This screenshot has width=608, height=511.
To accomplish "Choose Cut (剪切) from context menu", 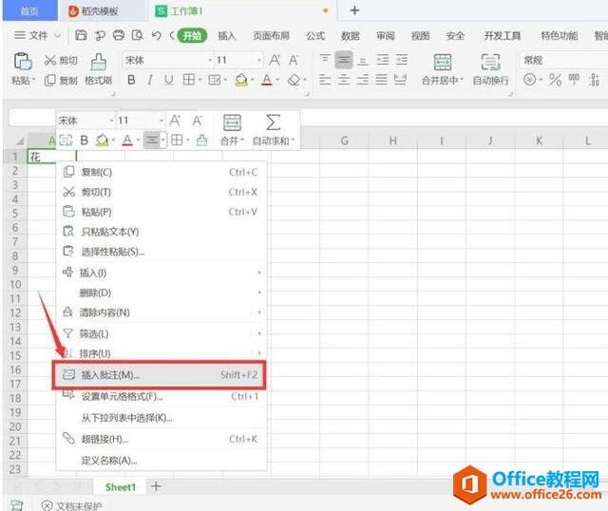I will point(161,192).
